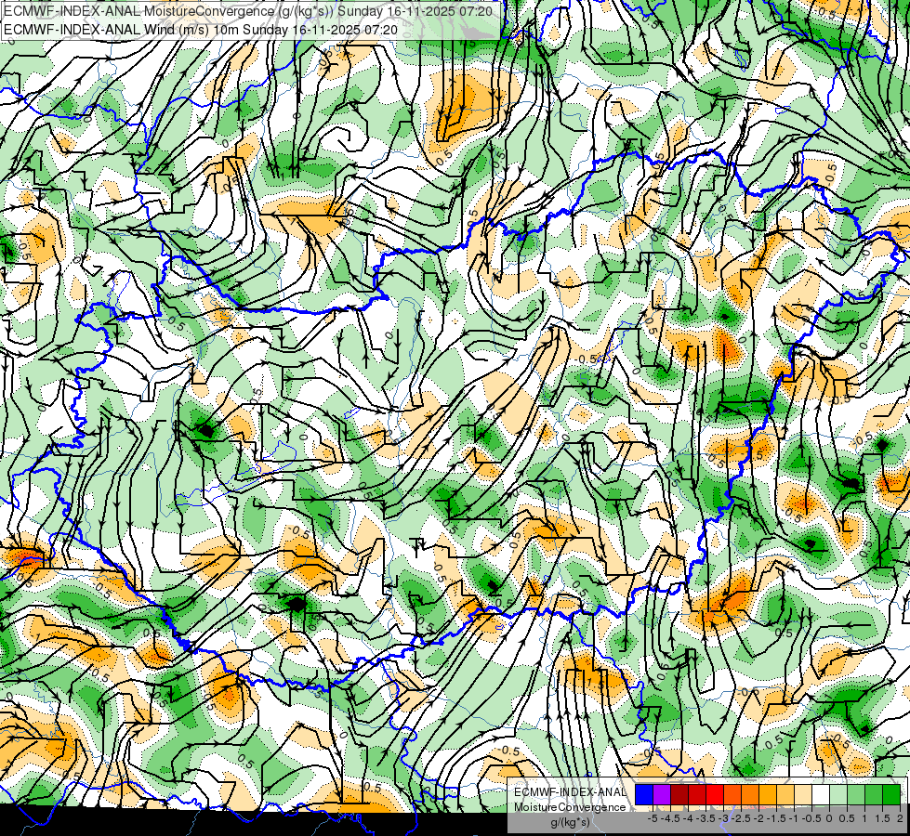Click the blue swatch in the legend
Image resolution: width=910 pixels, height=836 pixels.
(x=644, y=794)
